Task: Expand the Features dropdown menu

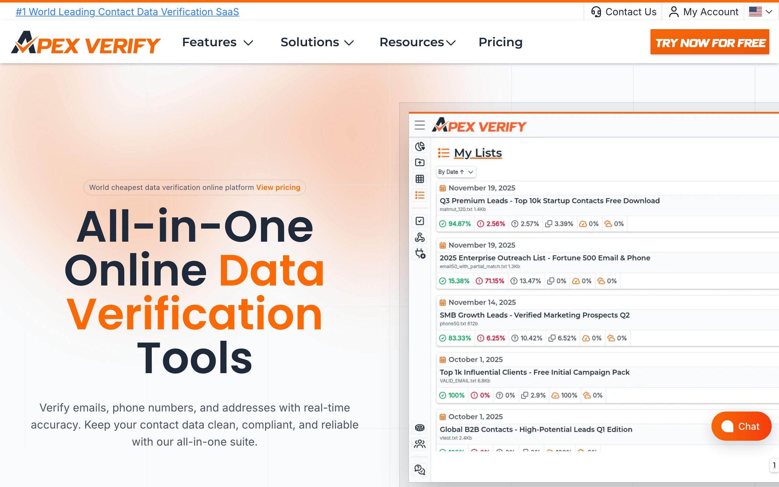Action: [218, 42]
